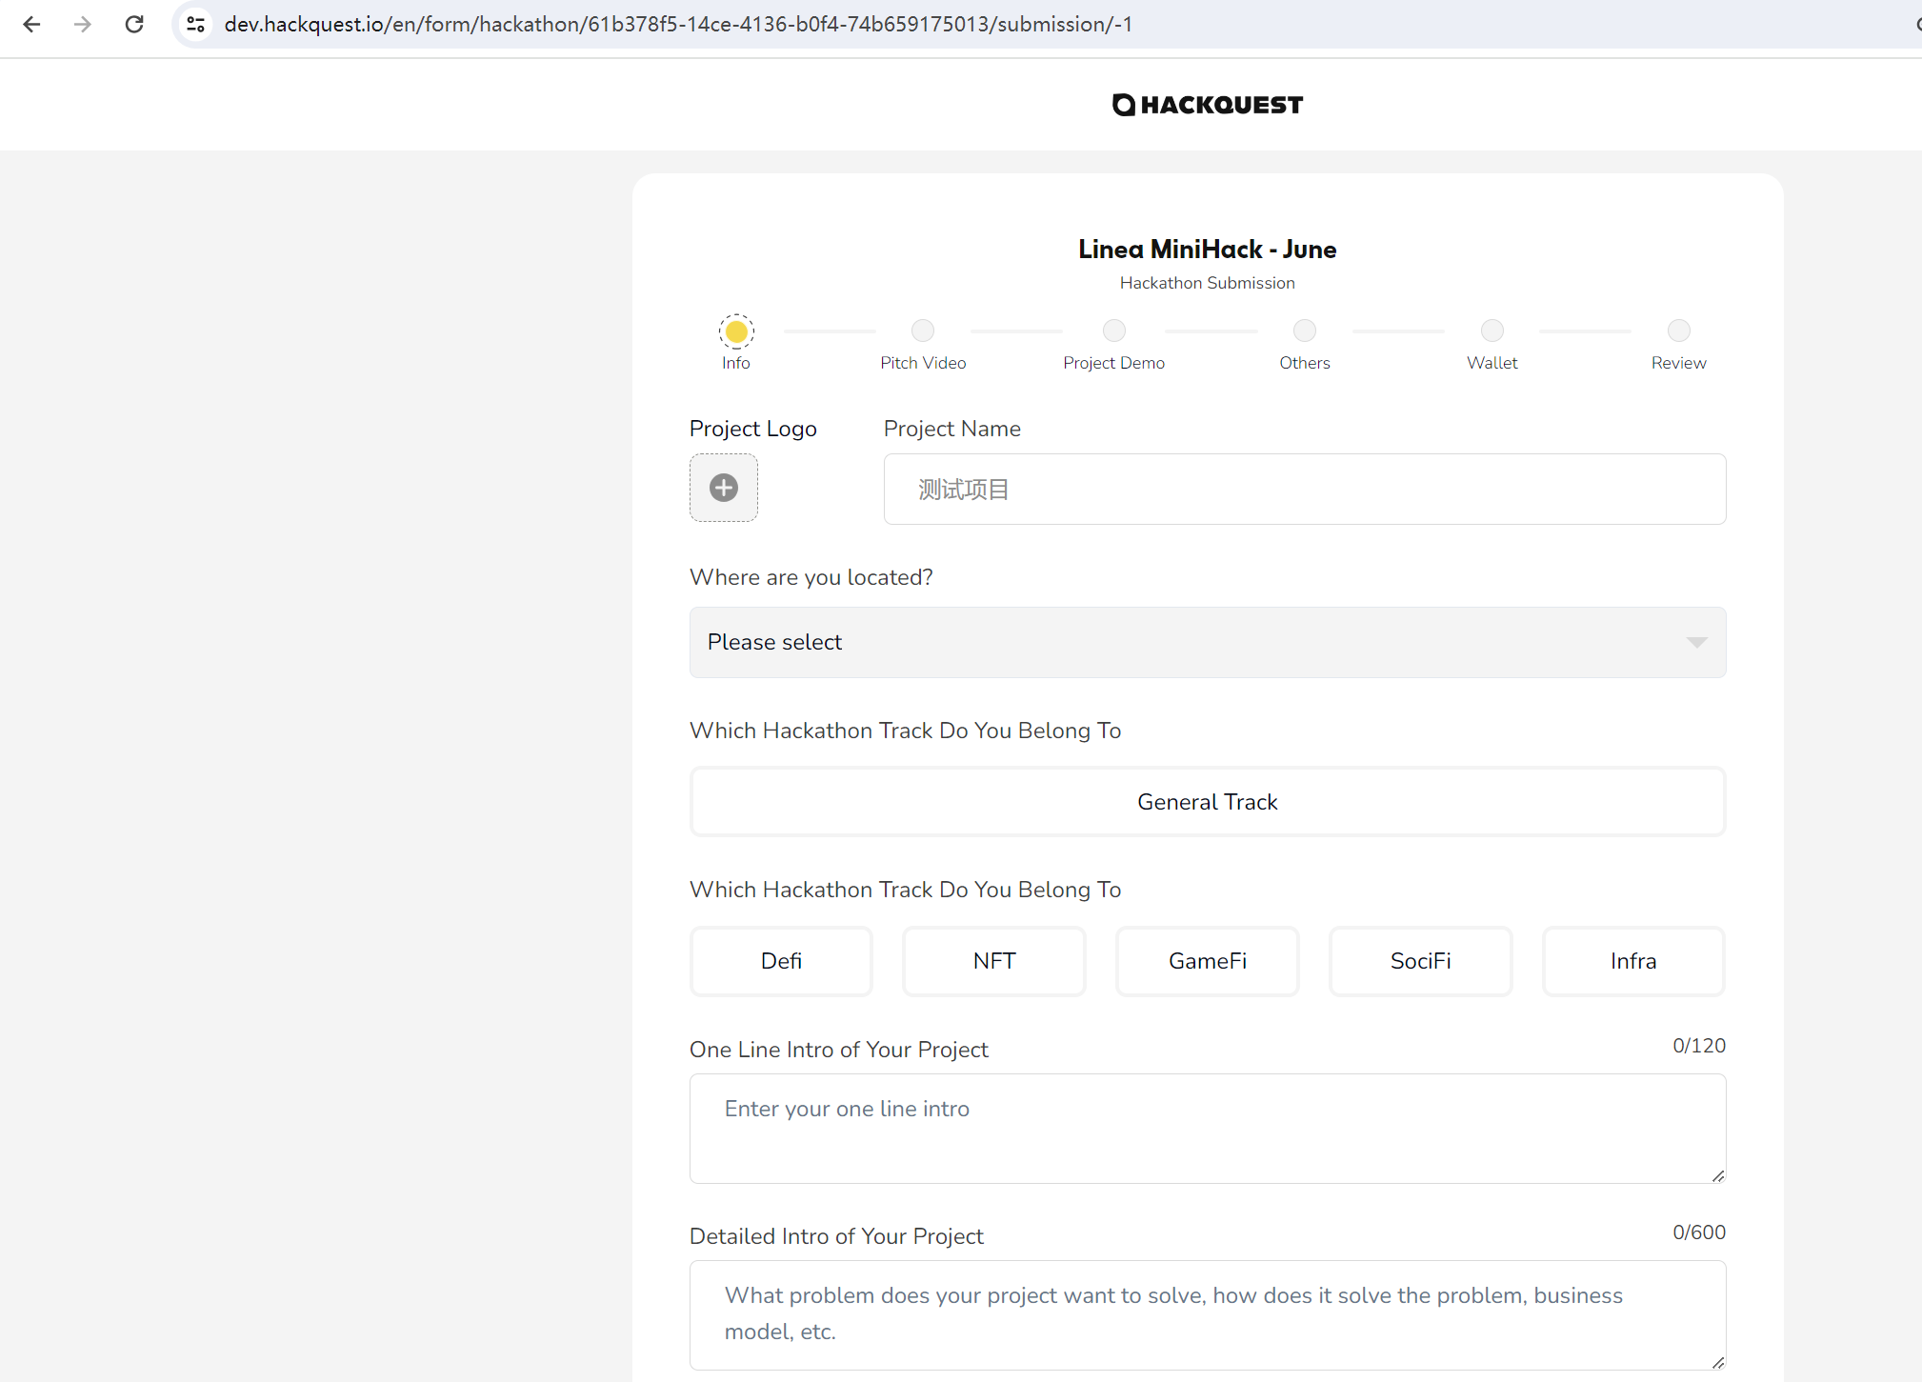The height and width of the screenshot is (1382, 1922).
Task: Go to the Wallet step label
Action: tap(1492, 363)
